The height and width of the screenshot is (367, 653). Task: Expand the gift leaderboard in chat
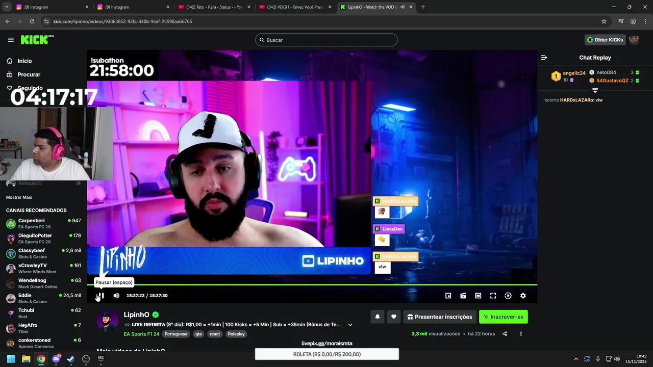click(x=595, y=90)
